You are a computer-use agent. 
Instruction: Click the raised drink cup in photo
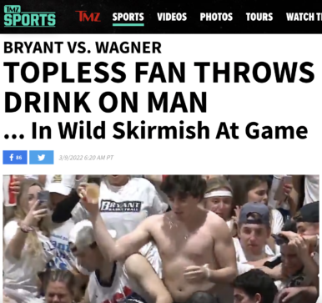coord(93,193)
